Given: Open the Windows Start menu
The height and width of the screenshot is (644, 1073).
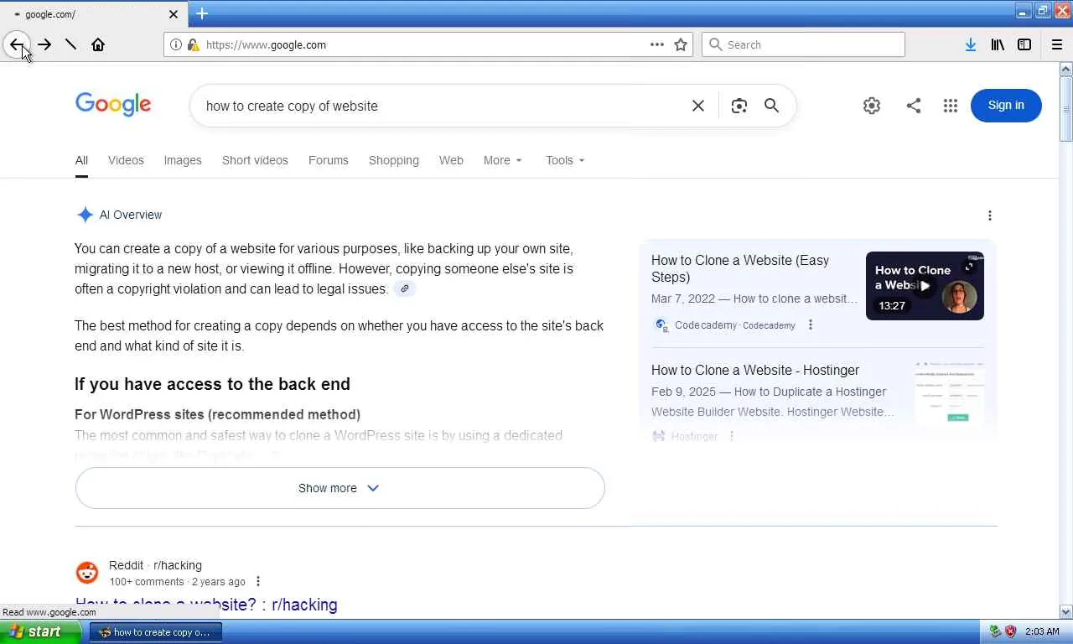Looking at the screenshot, I should (40, 632).
